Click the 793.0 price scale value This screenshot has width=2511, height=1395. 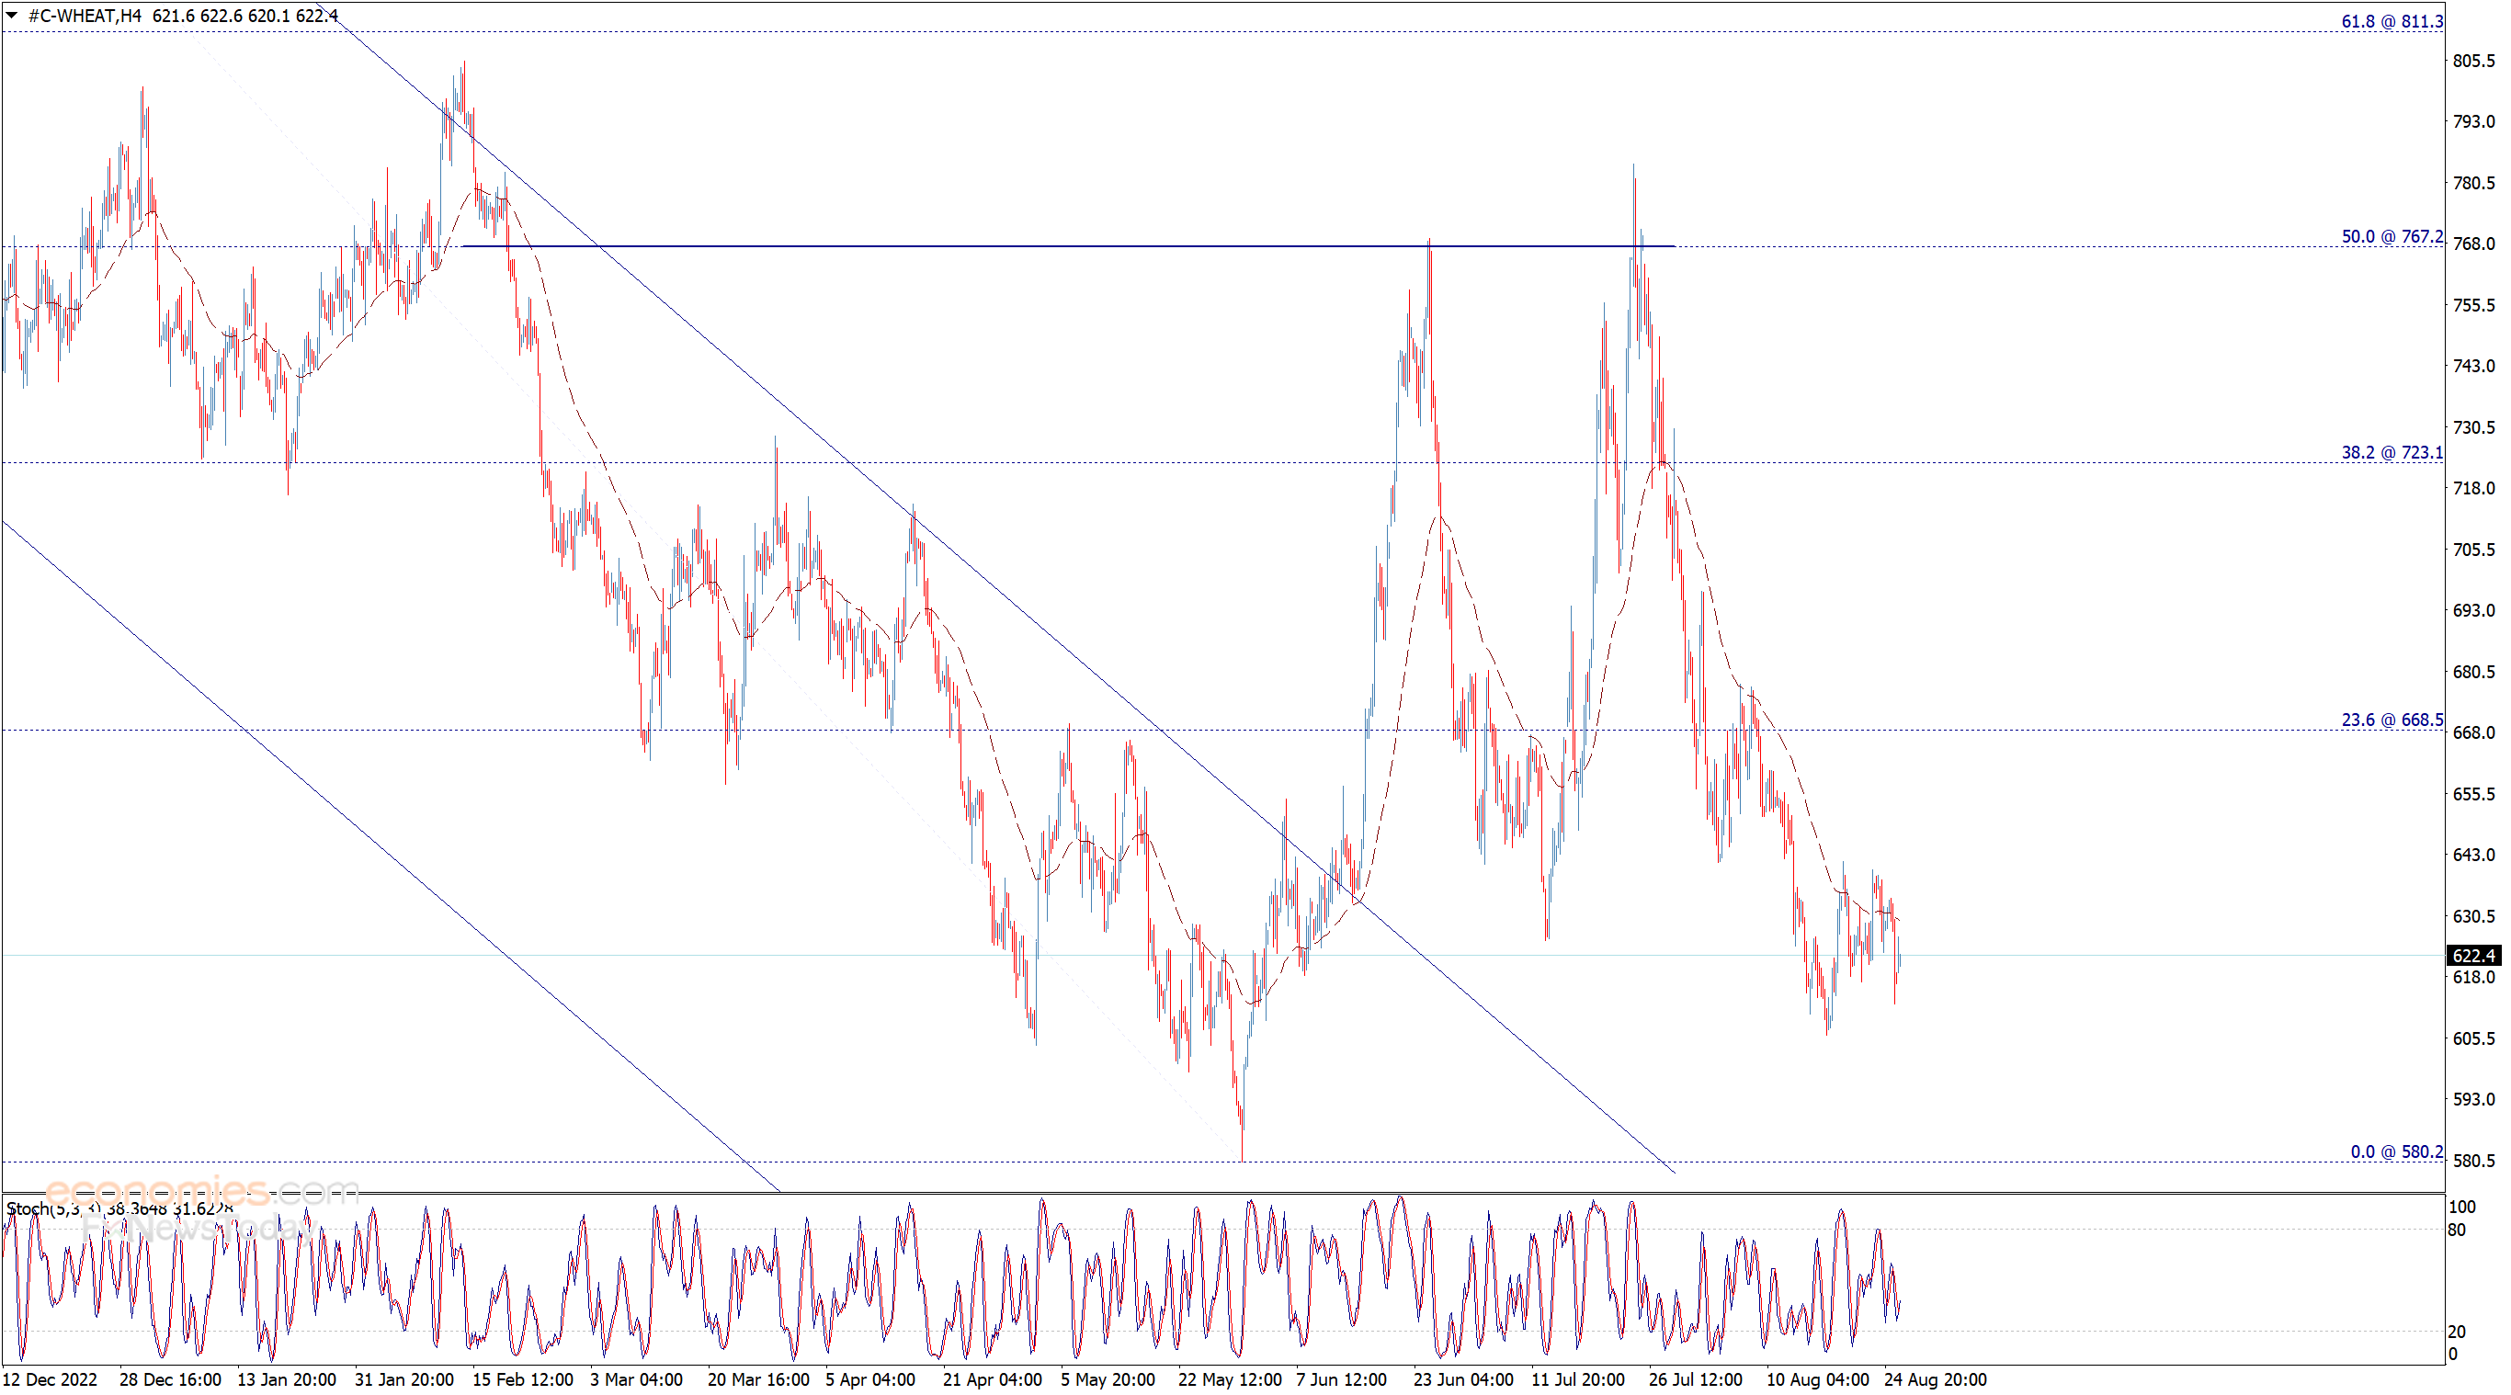point(2474,122)
